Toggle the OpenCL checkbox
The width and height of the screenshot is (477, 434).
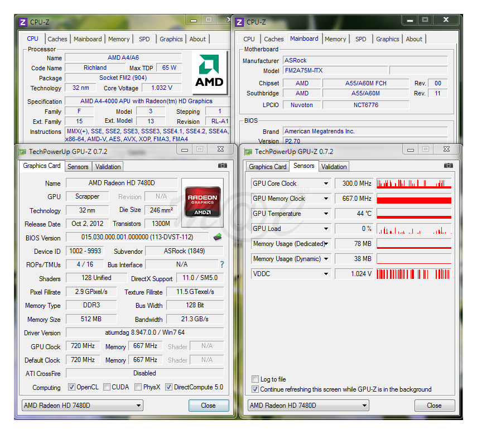tap(71, 387)
